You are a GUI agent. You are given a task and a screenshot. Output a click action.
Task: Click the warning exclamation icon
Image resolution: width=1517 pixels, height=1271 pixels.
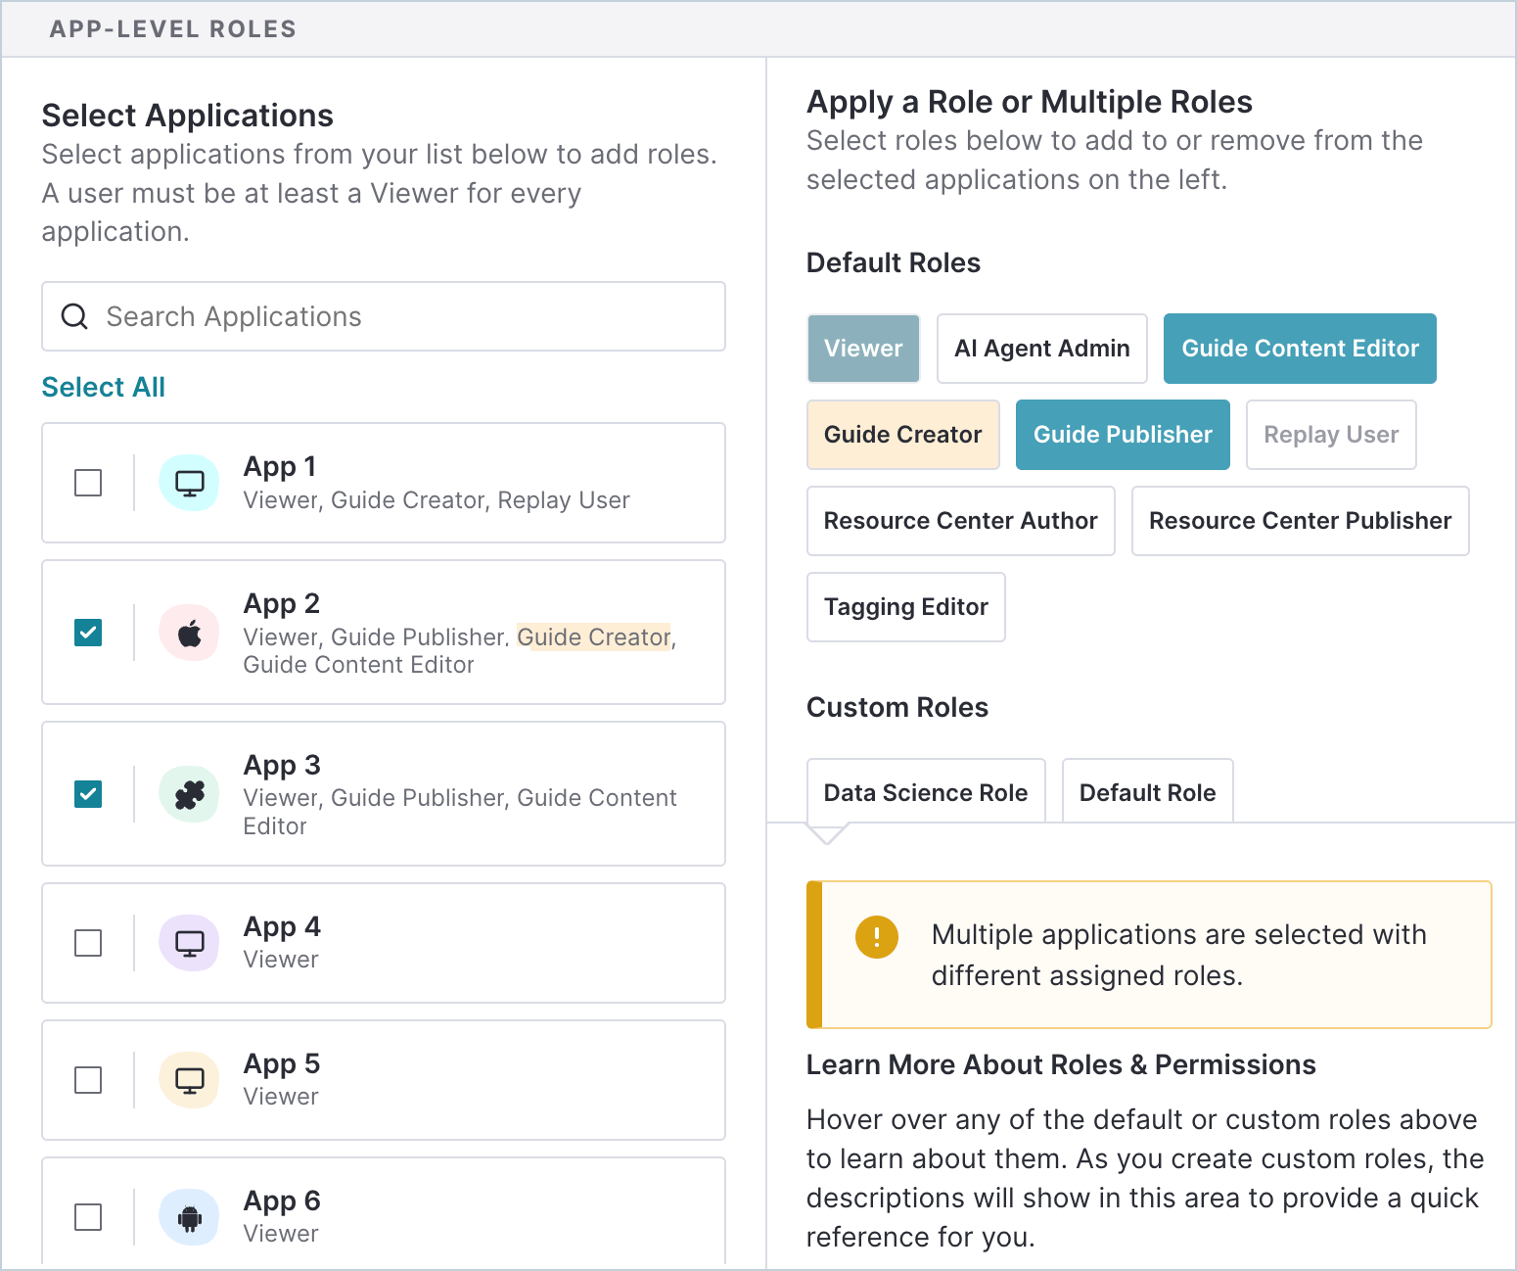(877, 937)
